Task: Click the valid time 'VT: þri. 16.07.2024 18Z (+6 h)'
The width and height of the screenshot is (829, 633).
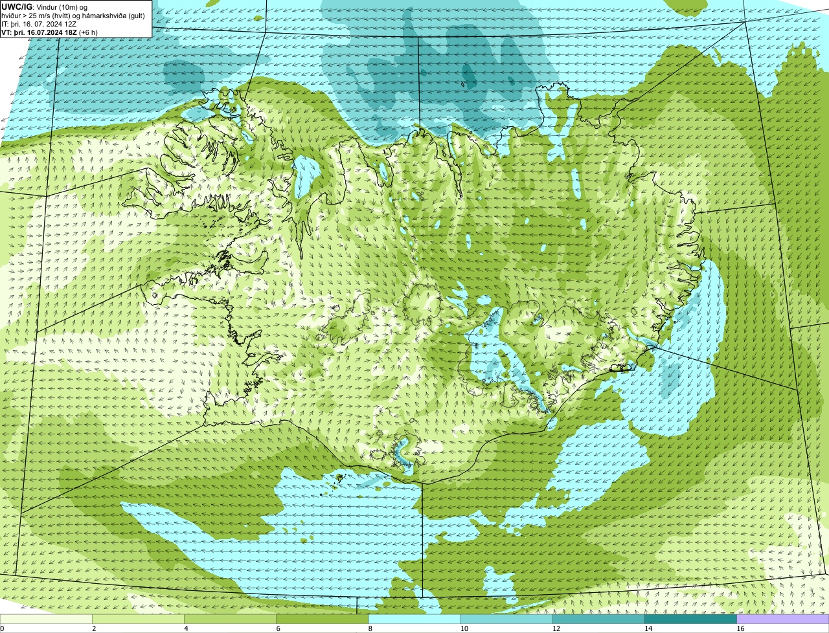Action: pos(50,32)
